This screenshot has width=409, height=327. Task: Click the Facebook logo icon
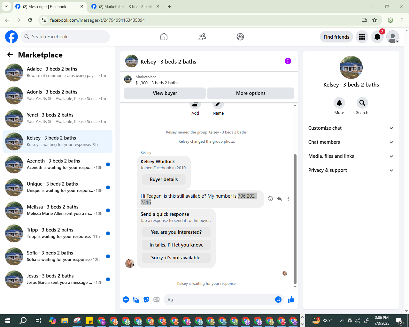tap(12, 37)
